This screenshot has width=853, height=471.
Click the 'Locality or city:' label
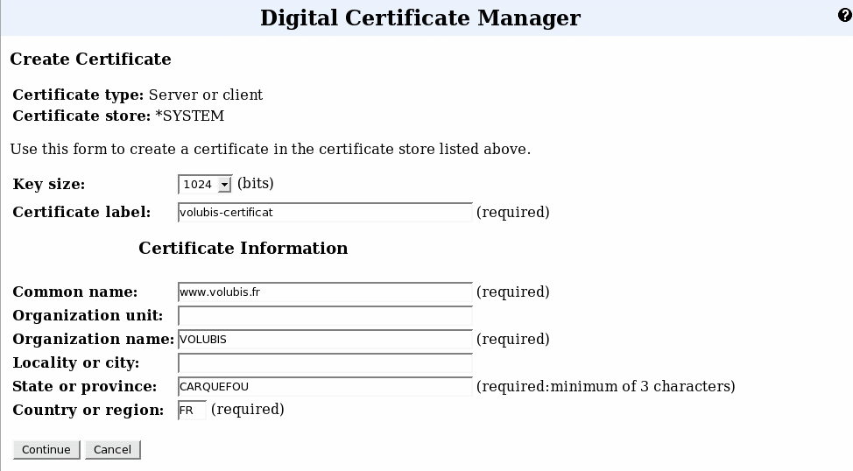pos(75,362)
